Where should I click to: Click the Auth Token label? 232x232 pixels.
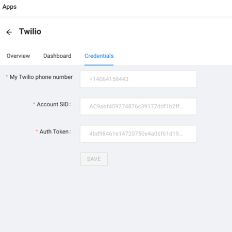coord(54,131)
